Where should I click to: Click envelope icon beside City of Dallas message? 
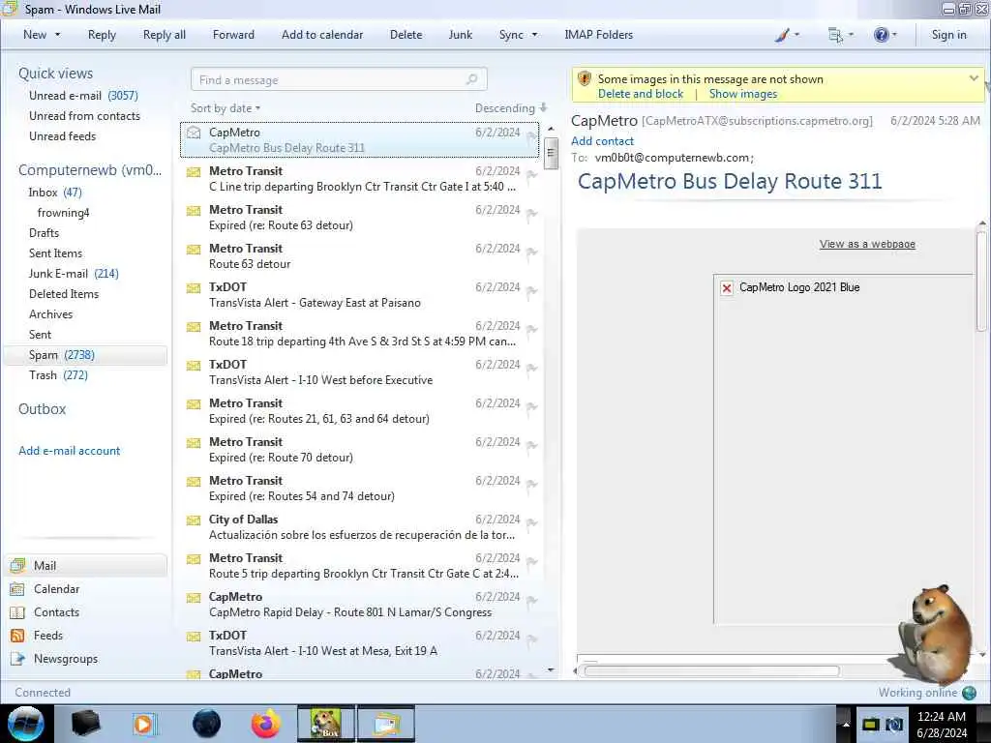pyautogui.click(x=194, y=520)
